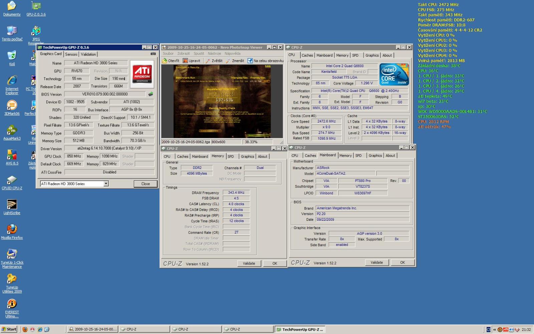Click DRAM Frequency value 343.4 MHz
Screen dimensions: 534x334
pos(236,193)
